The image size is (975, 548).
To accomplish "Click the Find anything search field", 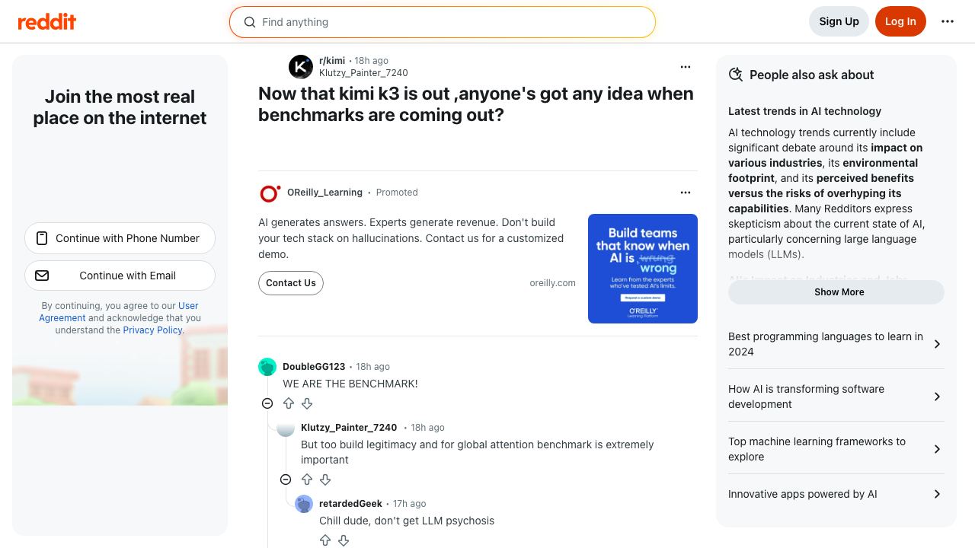I will coord(443,22).
